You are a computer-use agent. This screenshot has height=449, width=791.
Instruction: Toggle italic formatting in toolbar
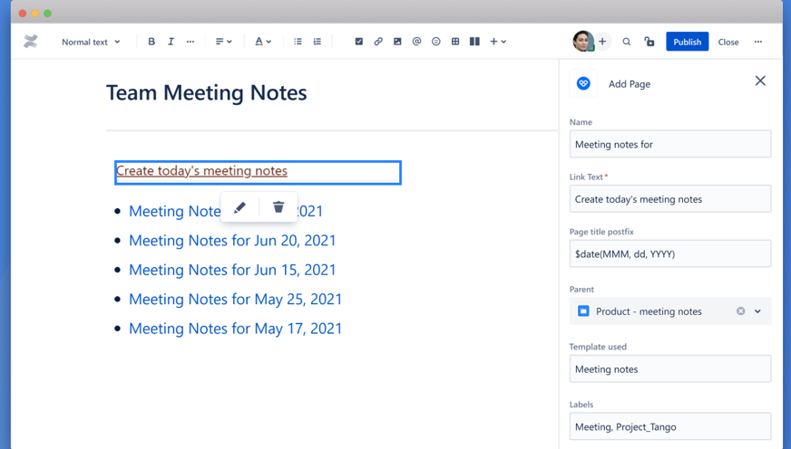click(x=171, y=42)
